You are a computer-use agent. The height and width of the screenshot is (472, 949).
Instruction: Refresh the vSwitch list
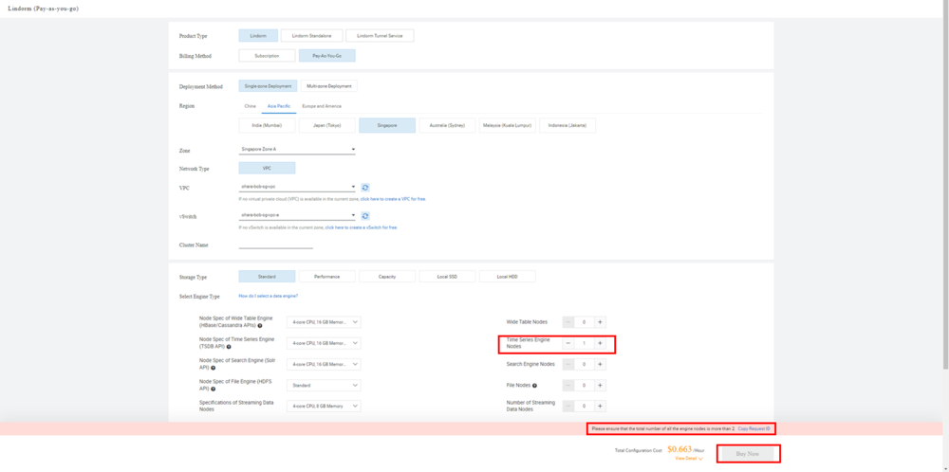(x=365, y=216)
